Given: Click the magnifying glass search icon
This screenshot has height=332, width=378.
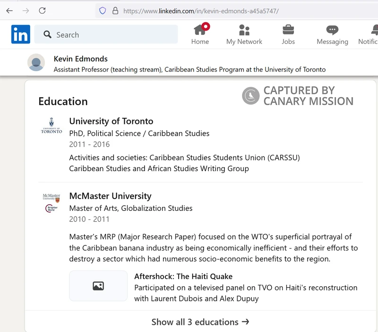Looking at the screenshot, I should click(48, 34).
